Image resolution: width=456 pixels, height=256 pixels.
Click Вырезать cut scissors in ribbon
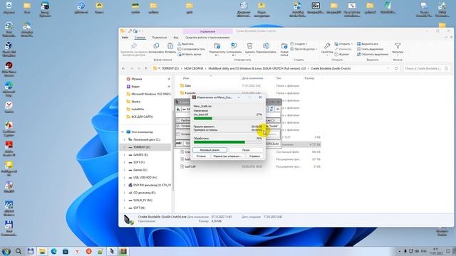point(185,44)
